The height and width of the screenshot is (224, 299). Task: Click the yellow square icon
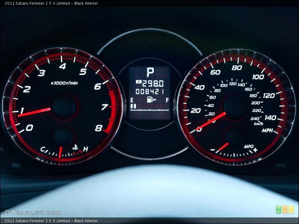(x=292, y=209)
